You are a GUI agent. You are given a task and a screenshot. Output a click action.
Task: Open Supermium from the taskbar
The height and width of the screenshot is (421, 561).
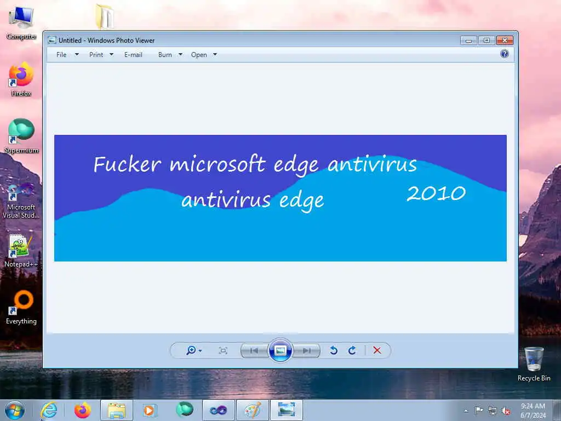coord(185,409)
